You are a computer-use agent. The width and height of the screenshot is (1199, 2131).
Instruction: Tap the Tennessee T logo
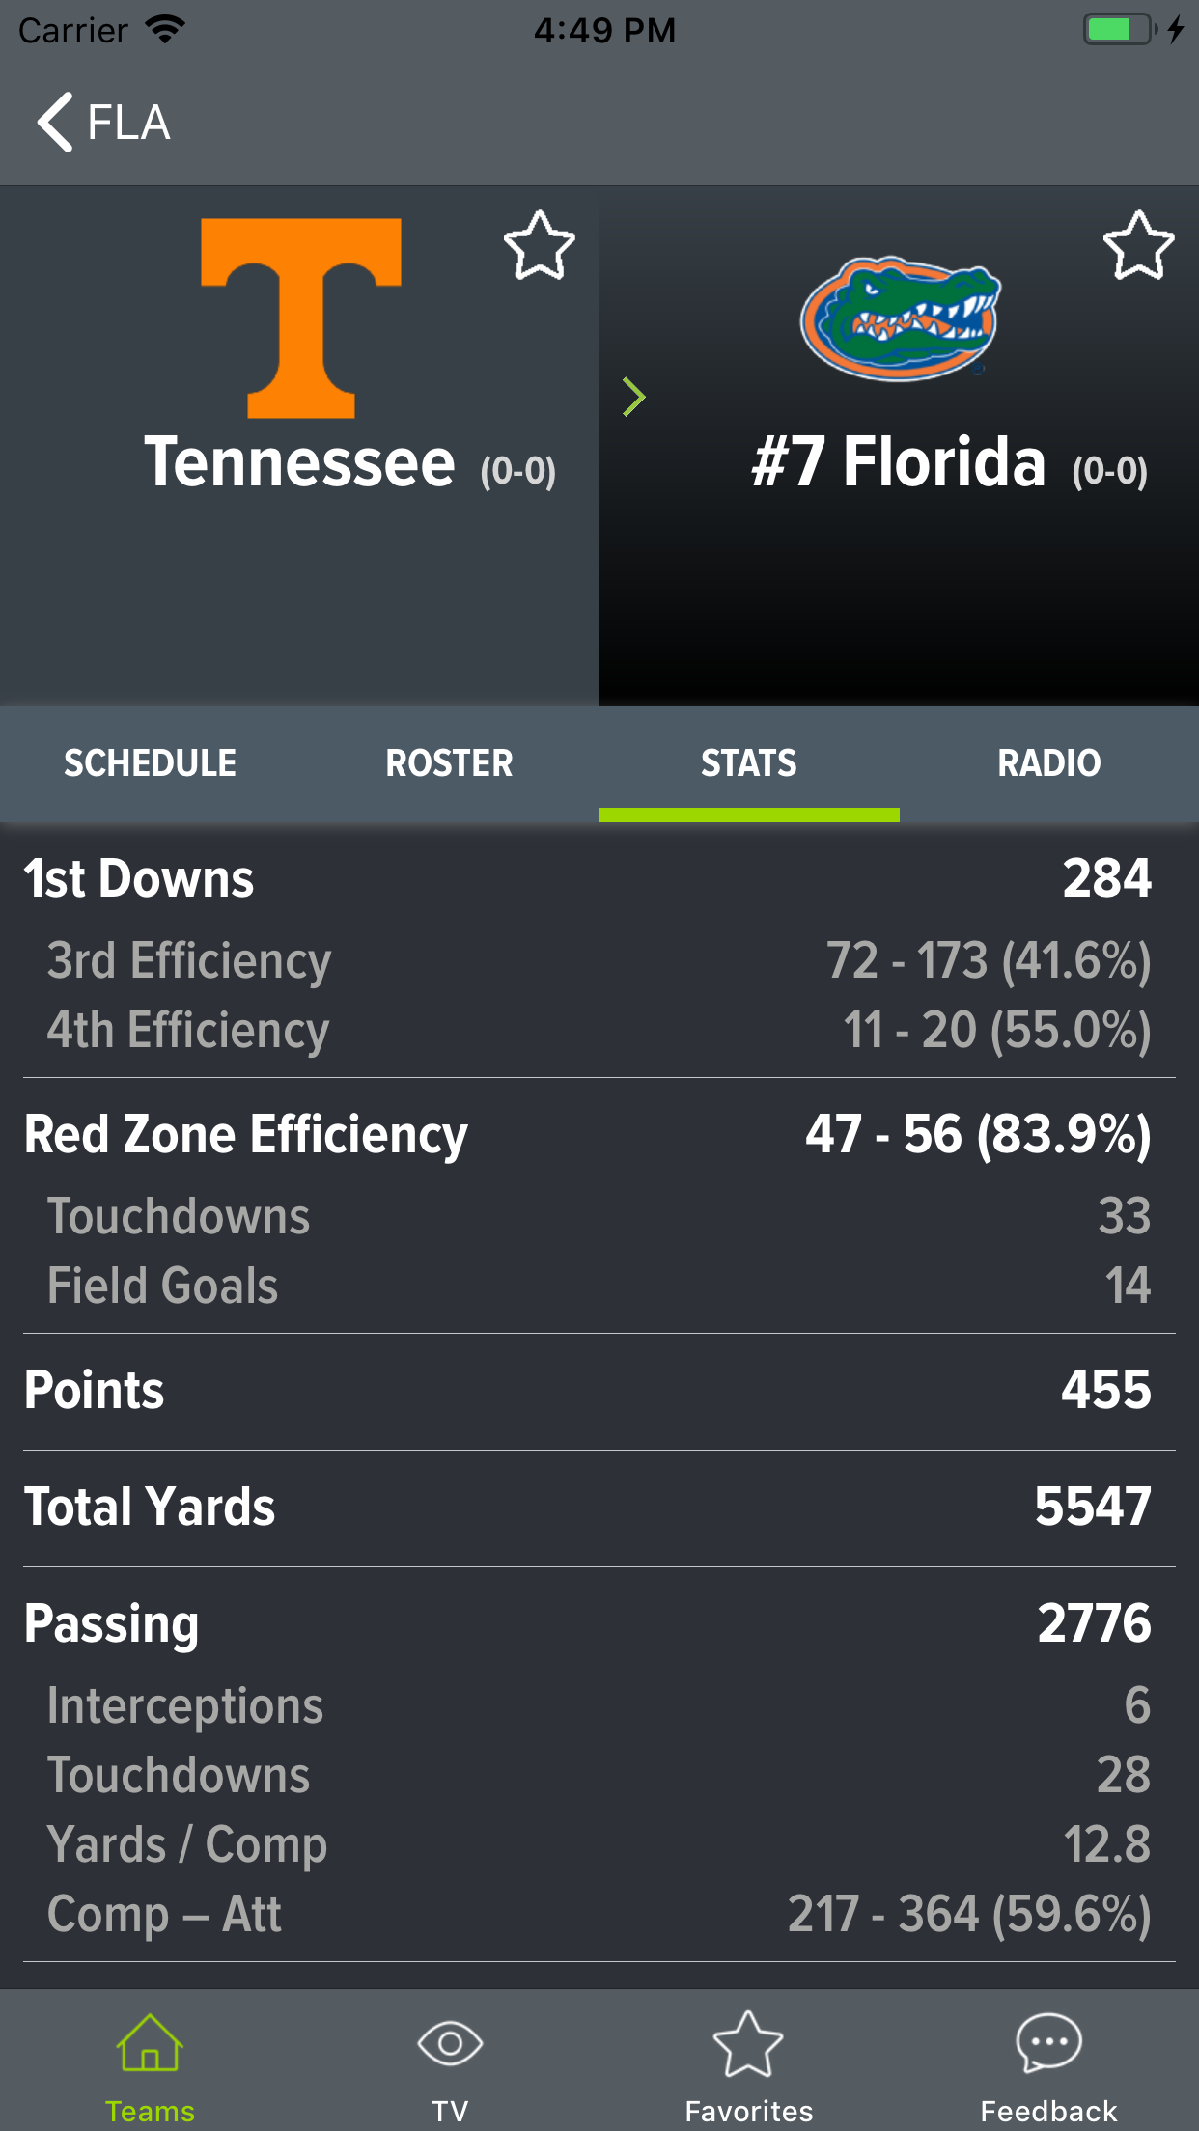[x=300, y=318]
